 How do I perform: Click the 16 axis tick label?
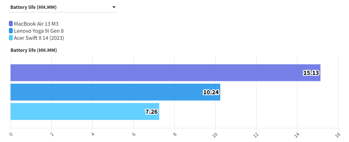[x=338, y=135]
